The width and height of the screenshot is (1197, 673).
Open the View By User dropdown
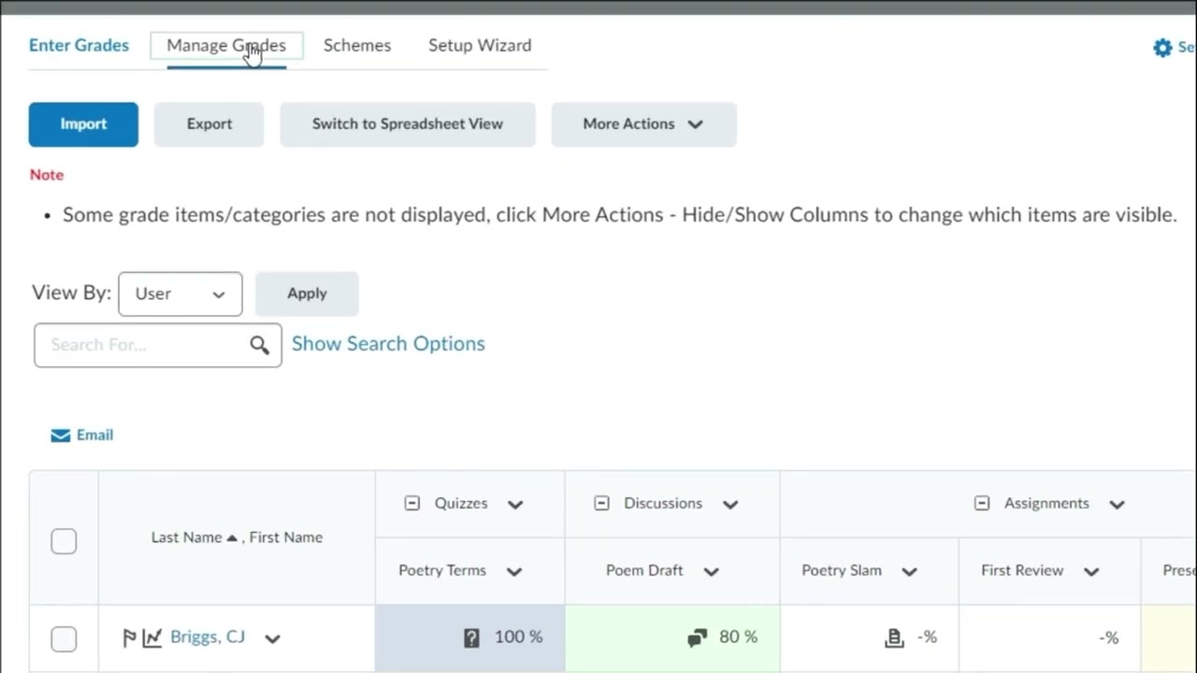pyautogui.click(x=180, y=294)
